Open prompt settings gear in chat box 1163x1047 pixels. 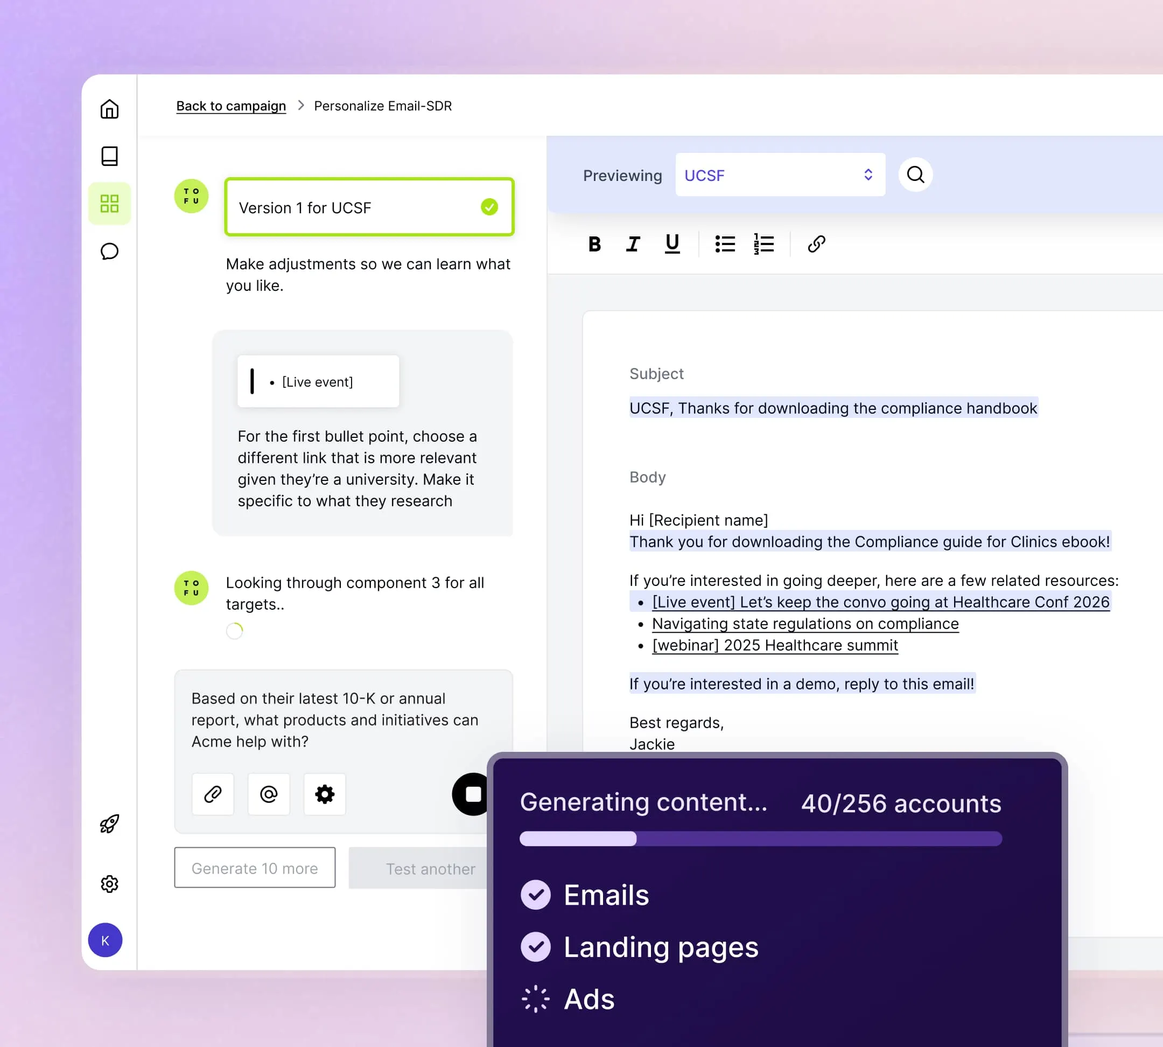point(324,794)
